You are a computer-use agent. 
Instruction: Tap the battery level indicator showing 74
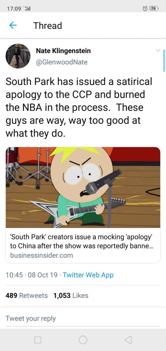[x=154, y=9]
